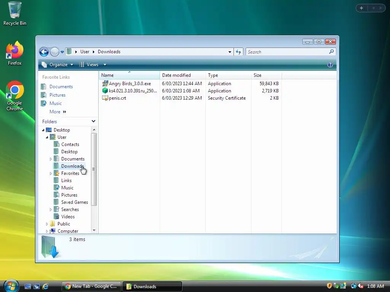Click the sidebar add gadget plus

point(361,8)
